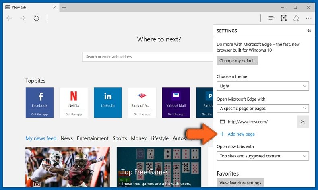318x190 pixels.
Task: Get the app under Facebook tile
Action: 39,114
